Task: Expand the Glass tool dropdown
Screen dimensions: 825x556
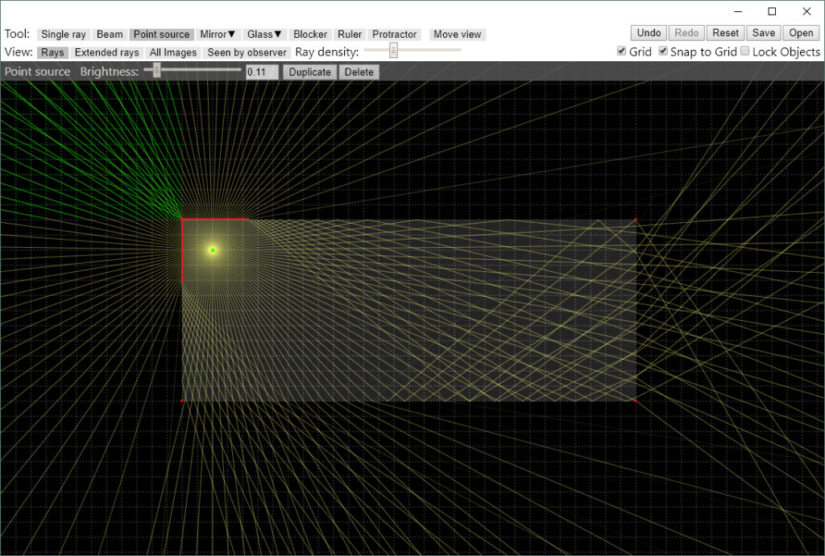Action: point(265,35)
